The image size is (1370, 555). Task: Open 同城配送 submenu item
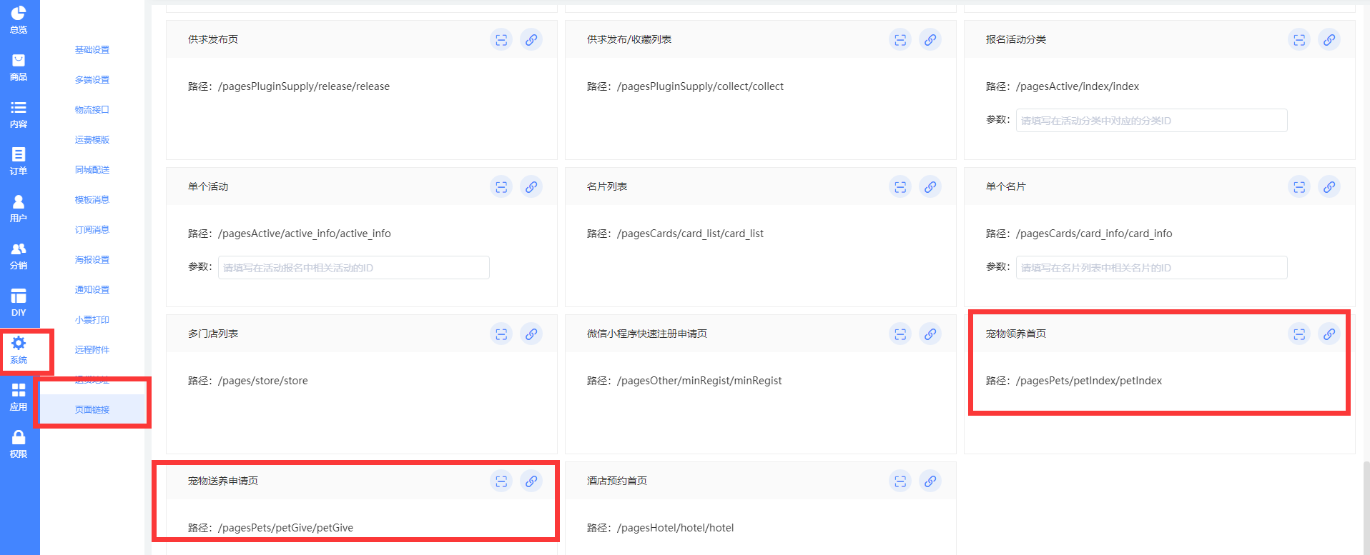(92, 170)
